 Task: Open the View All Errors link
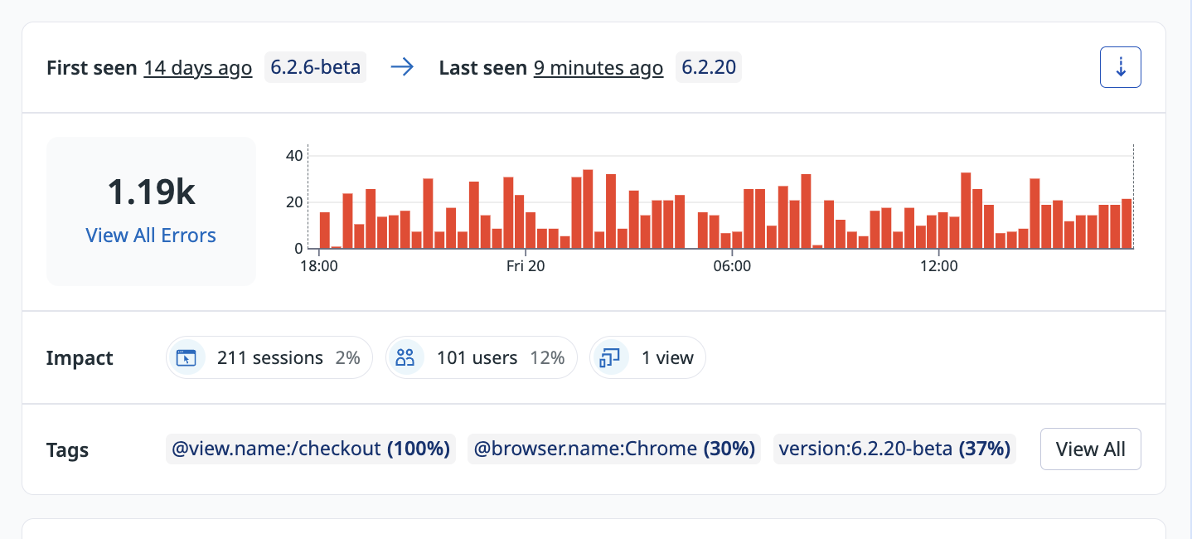coord(151,236)
